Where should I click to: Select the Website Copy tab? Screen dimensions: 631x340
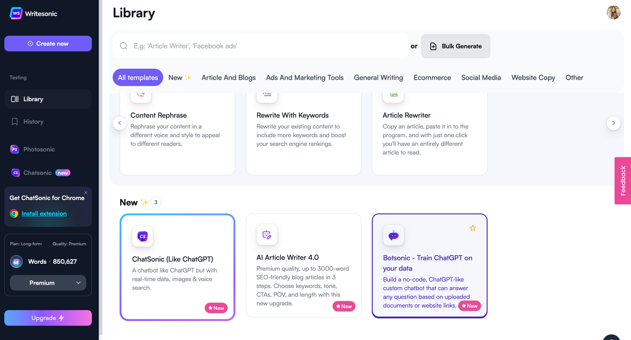click(x=533, y=77)
